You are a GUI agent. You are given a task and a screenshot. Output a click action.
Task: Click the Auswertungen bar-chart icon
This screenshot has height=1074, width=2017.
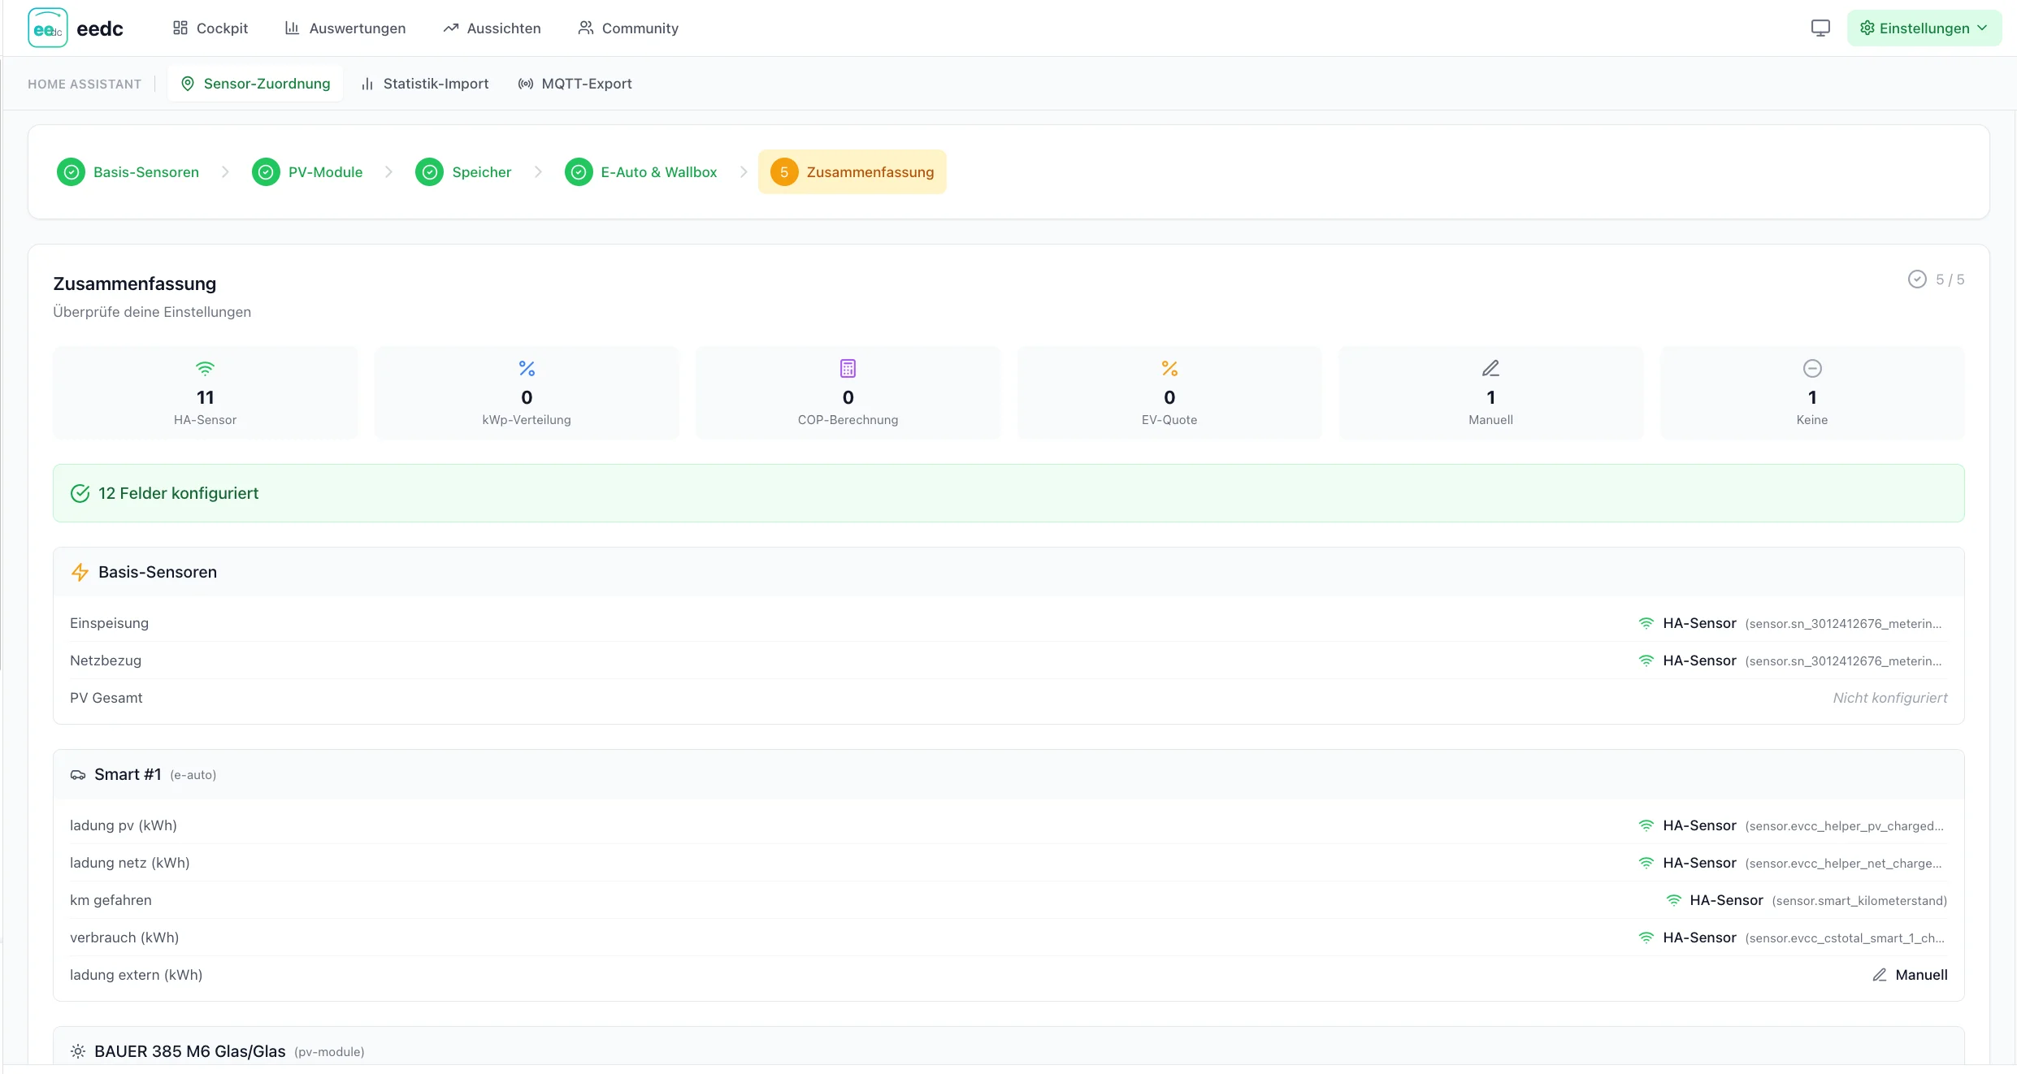point(293,27)
